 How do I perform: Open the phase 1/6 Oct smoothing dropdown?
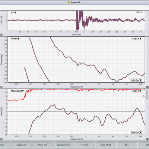click(x=137, y=80)
